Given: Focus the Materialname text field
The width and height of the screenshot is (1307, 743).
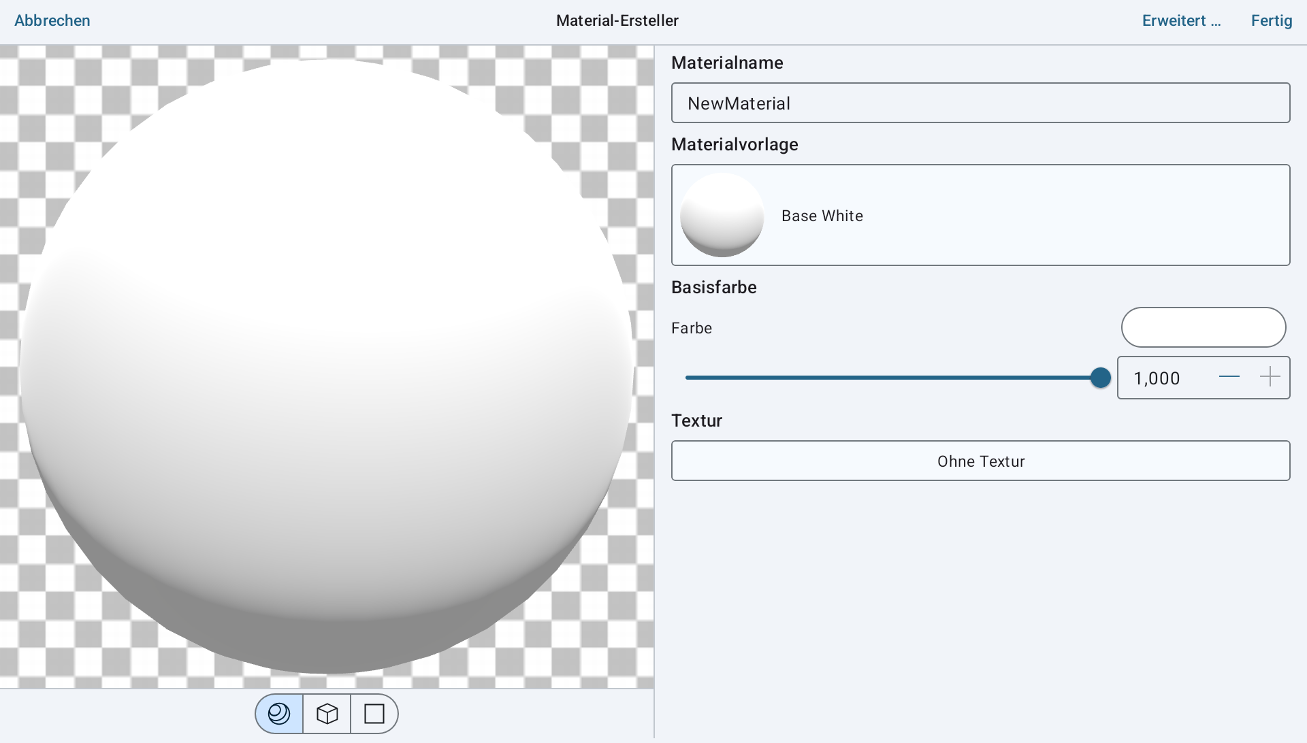Looking at the screenshot, I should pyautogui.click(x=980, y=103).
